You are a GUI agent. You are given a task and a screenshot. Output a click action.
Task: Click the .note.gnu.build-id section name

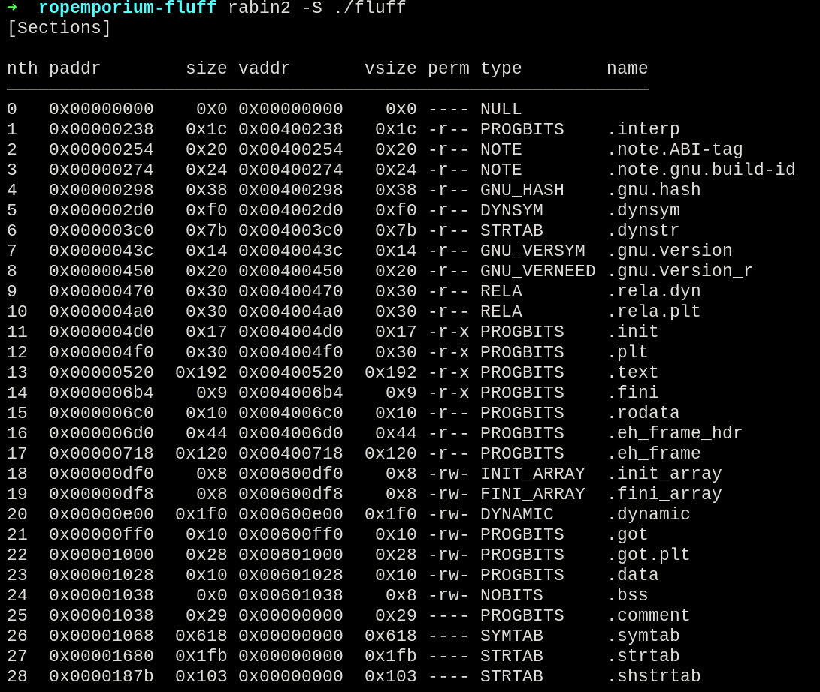[700, 170]
